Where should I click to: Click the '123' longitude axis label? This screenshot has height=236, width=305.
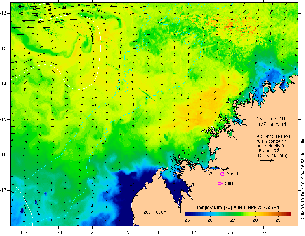tap(161, 232)
